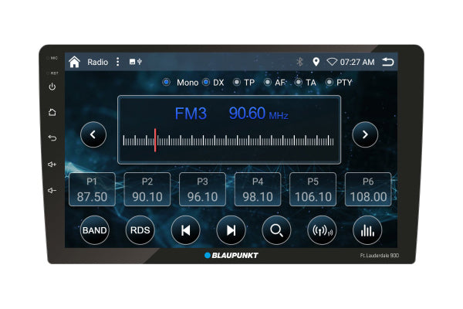The width and height of the screenshot is (463, 309).
Task: Open the equalizer bars icon
Action: tap(367, 230)
